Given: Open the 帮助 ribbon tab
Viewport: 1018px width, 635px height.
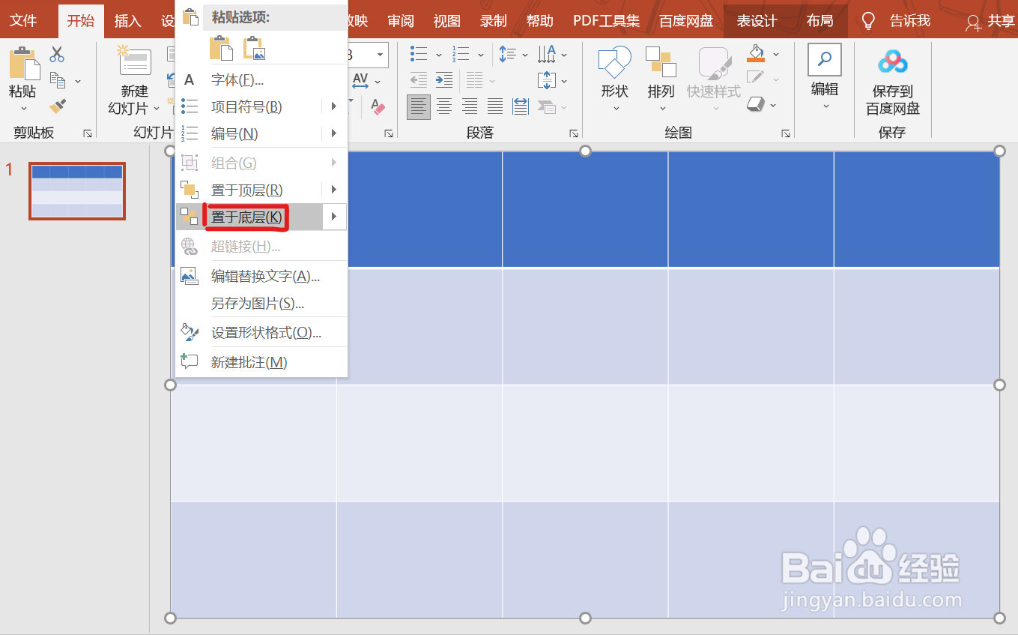Looking at the screenshot, I should point(540,21).
